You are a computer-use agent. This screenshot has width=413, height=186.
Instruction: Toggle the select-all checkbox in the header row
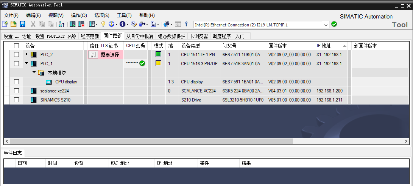pos(17,46)
